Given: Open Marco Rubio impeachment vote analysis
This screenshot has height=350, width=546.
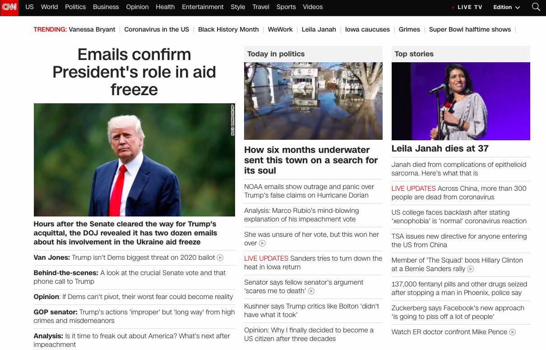Looking at the screenshot, I should (301, 215).
